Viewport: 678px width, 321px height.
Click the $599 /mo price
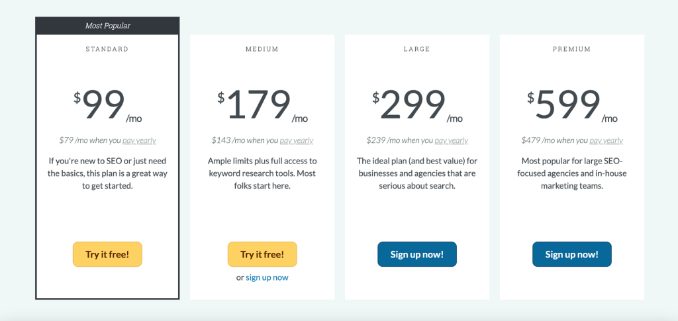click(572, 106)
